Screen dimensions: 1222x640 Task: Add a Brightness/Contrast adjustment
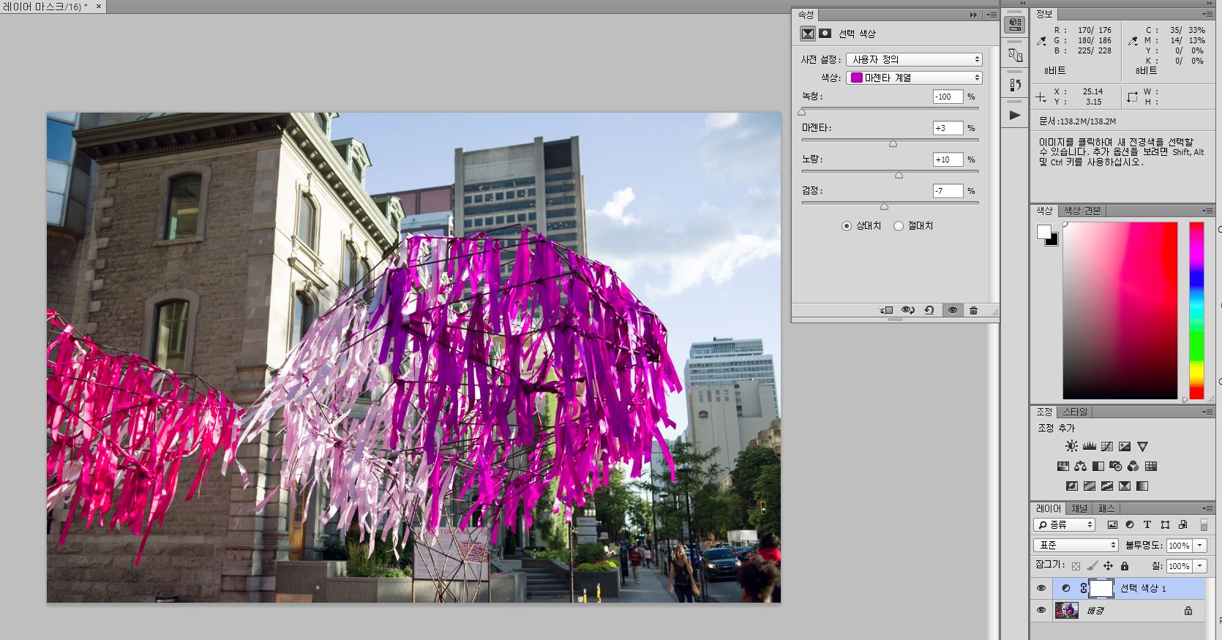point(1071,446)
